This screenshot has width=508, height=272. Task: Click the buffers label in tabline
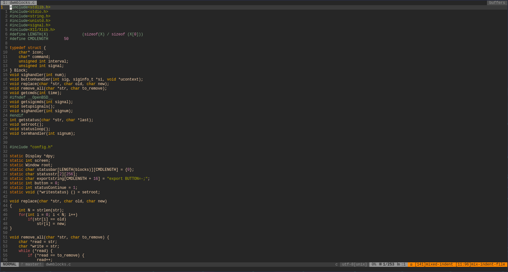pyautogui.click(x=497, y=3)
